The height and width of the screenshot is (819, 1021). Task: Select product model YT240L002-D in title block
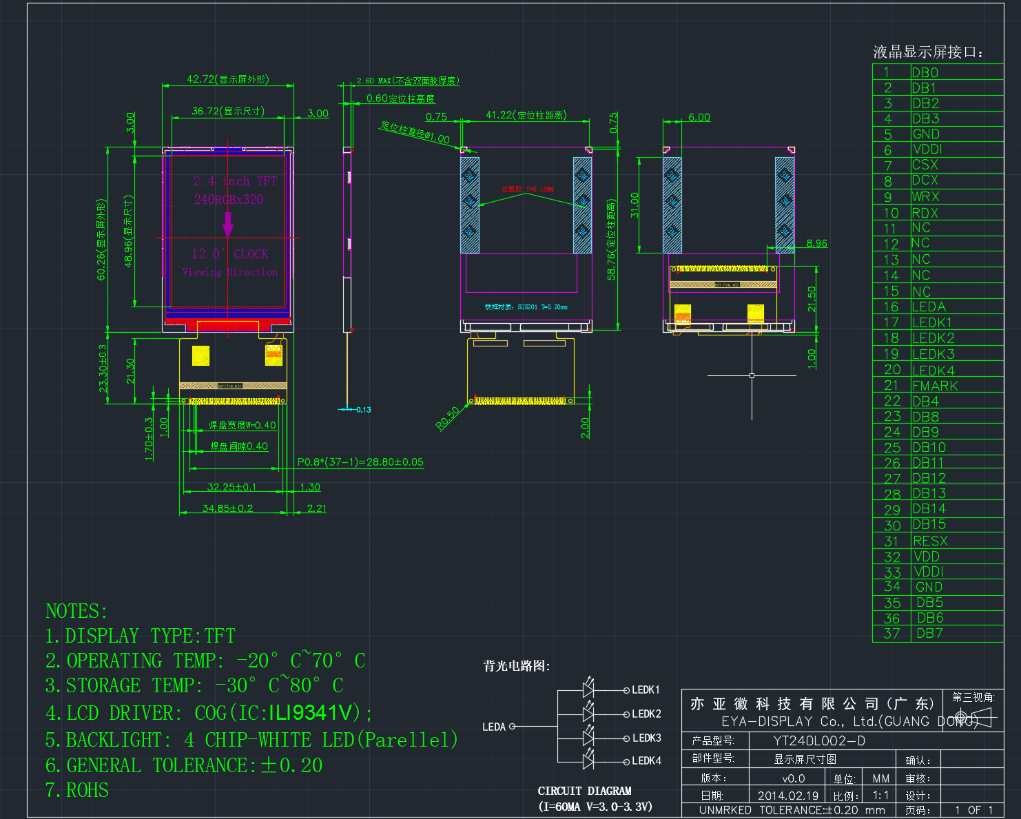coord(819,740)
